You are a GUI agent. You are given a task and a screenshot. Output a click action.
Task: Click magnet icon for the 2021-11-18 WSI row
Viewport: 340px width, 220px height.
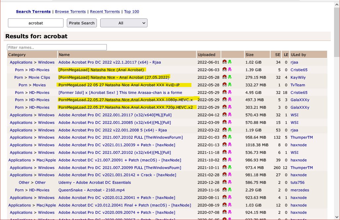pos(225,152)
